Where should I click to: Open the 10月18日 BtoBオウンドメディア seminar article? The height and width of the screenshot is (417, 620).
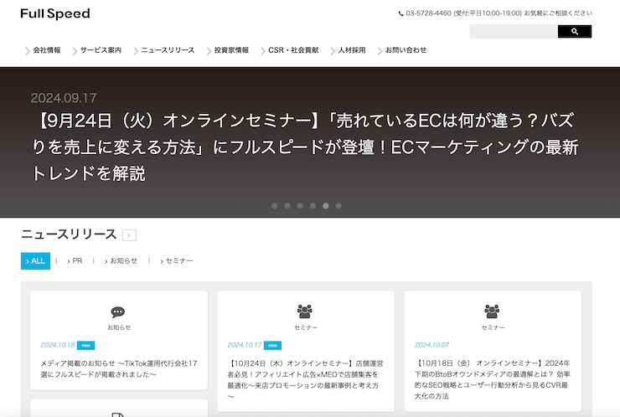[x=493, y=379]
